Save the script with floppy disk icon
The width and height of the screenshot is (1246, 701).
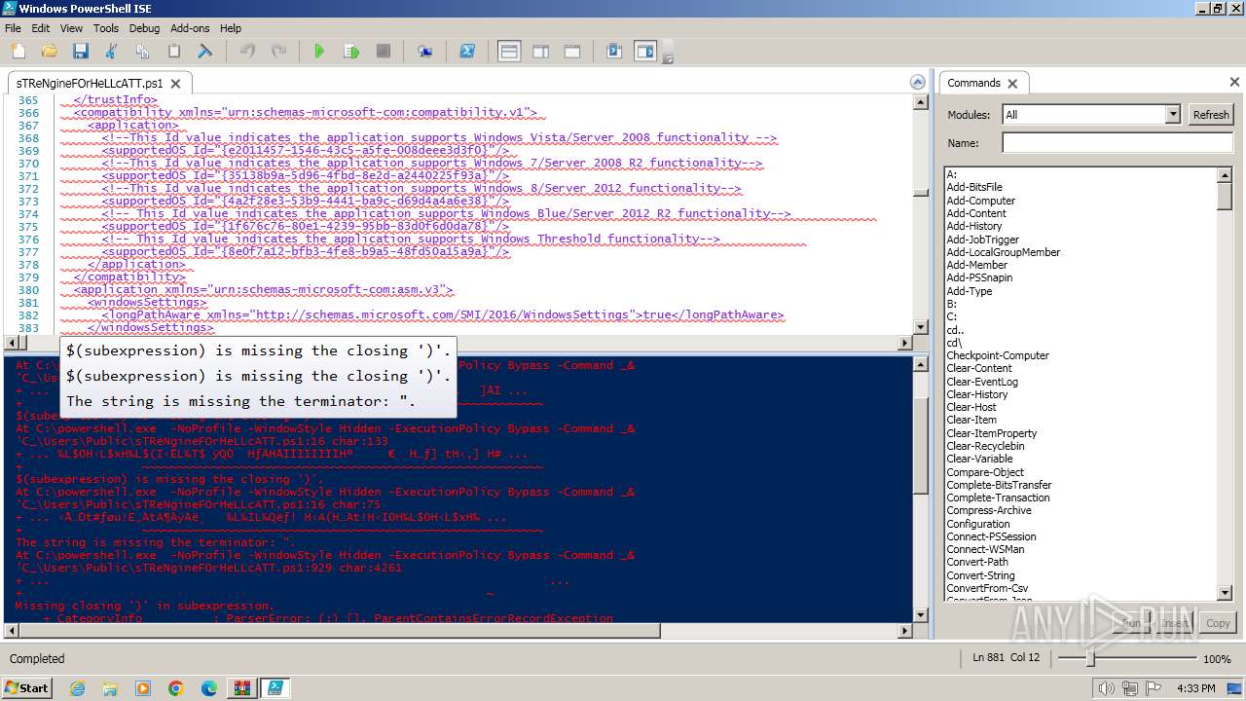80,52
